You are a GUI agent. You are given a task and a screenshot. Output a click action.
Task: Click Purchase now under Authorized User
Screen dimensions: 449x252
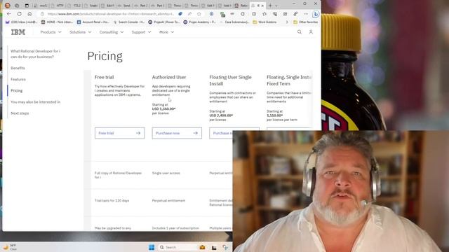pyautogui.click(x=177, y=133)
